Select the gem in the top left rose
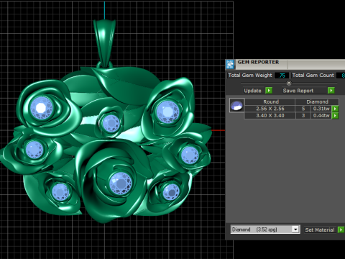 click(42, 108)
